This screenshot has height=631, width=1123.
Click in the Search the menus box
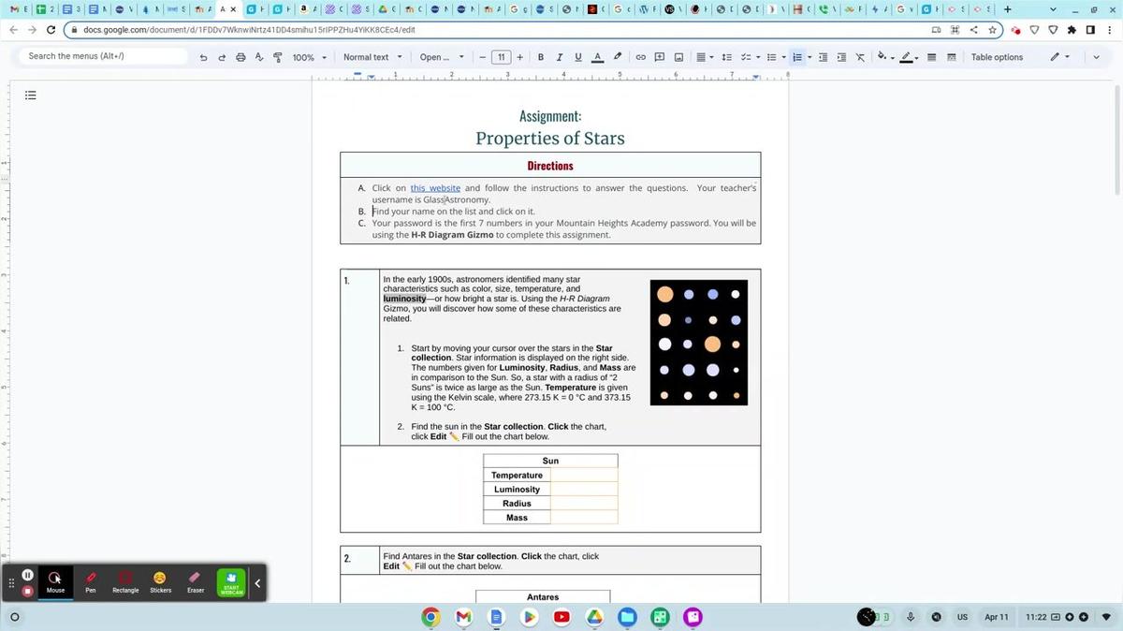coord(103,56)
